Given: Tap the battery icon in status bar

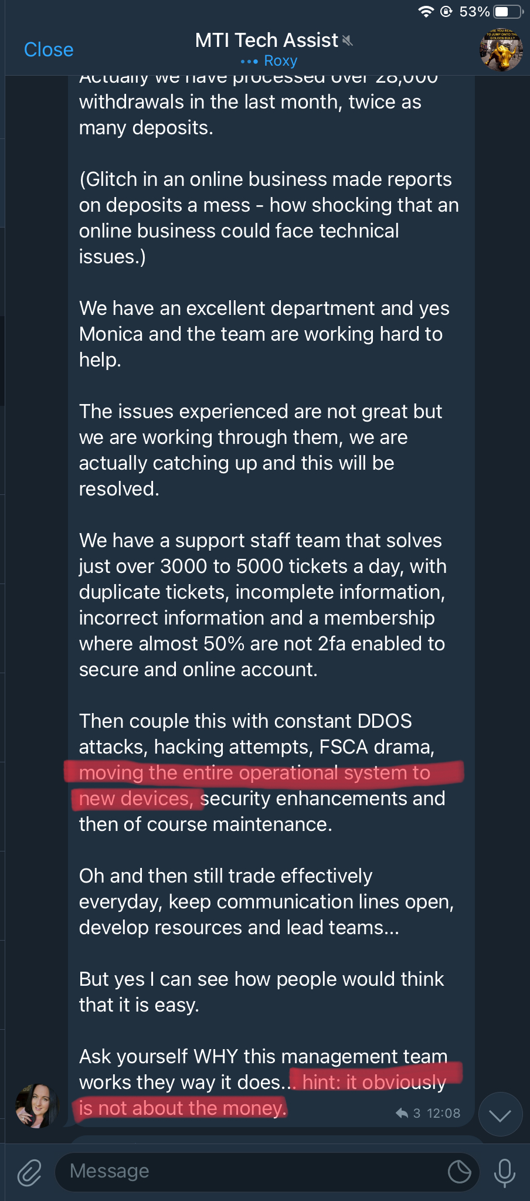Looking at the screenshot, I should point(508,12).
